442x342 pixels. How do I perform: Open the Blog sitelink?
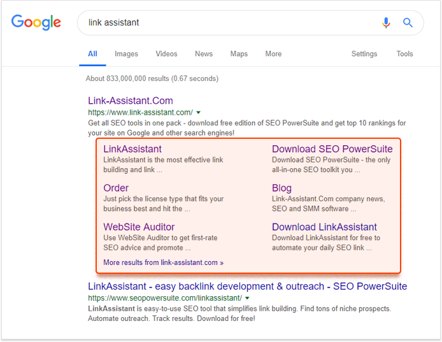pyautogui.click(x=282, y=188)
